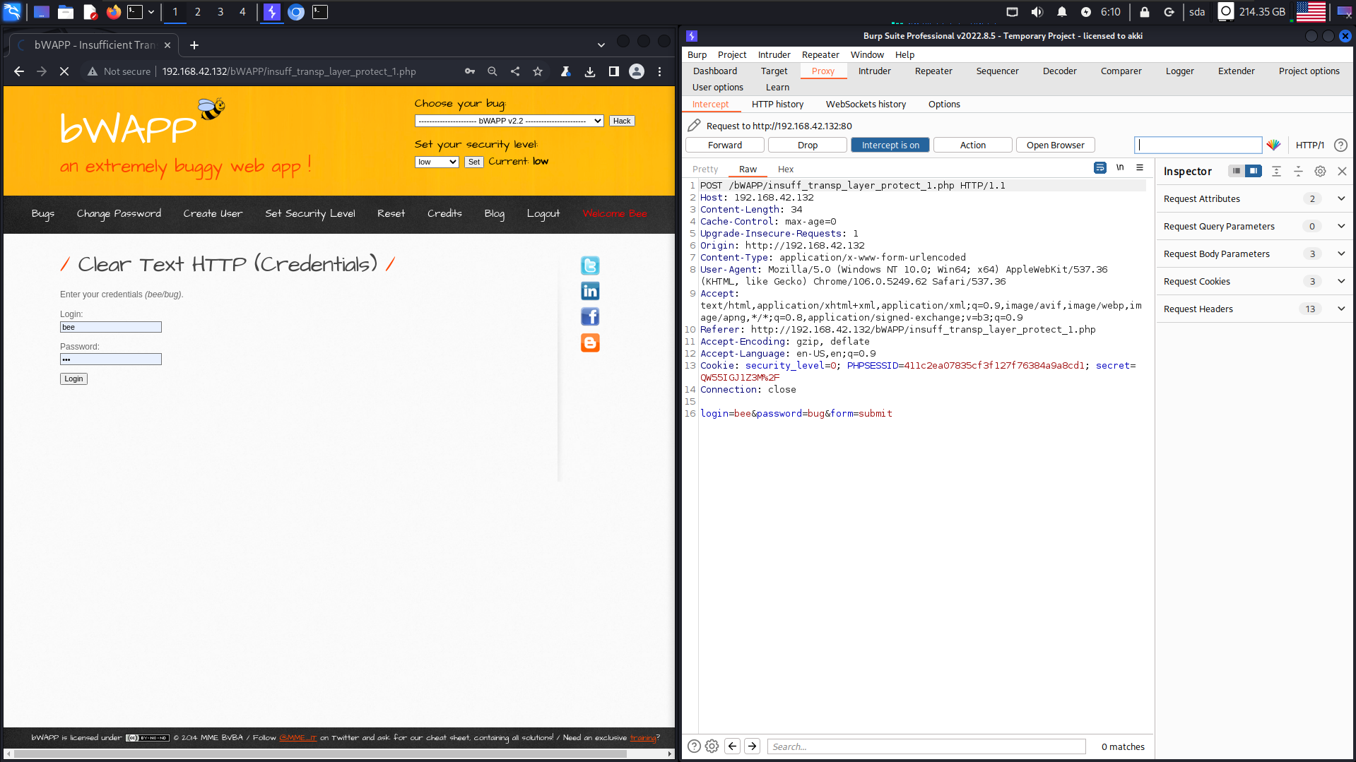Screen dimensions: 1356x762
Task: Click the Forward button
Action: 724,145
